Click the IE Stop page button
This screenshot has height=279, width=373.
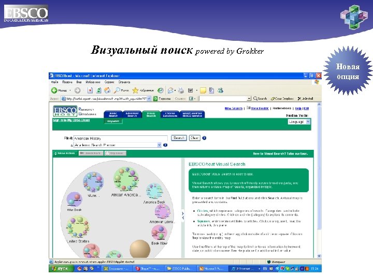point(90,90)
